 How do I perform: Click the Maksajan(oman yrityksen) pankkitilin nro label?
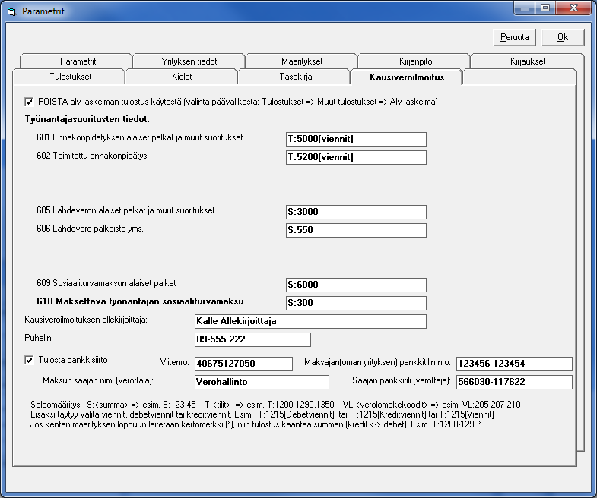click(377, 362)
